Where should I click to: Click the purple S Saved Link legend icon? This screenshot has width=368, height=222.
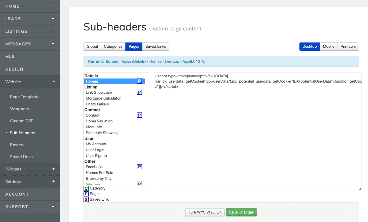click(86, 199)
